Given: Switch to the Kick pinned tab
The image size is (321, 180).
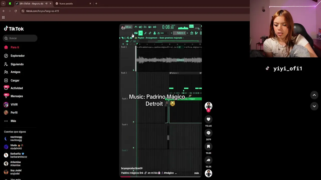Looking at the screenshot, I should pyautogui.click(x=10, y=3).
